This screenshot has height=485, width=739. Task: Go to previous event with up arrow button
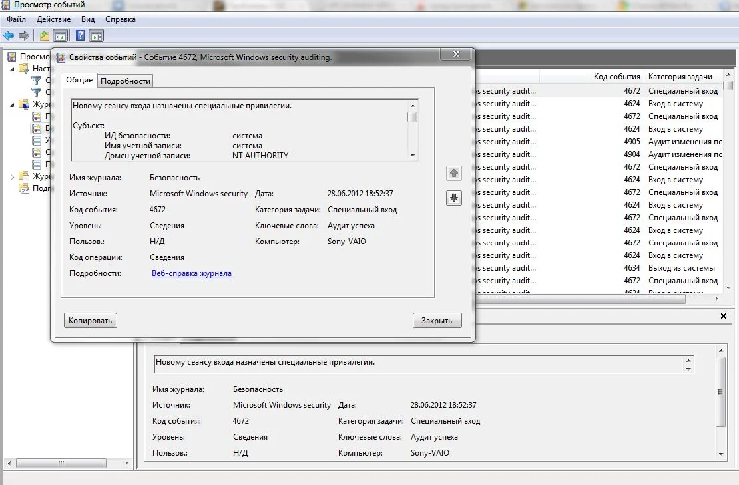[454, 173]
